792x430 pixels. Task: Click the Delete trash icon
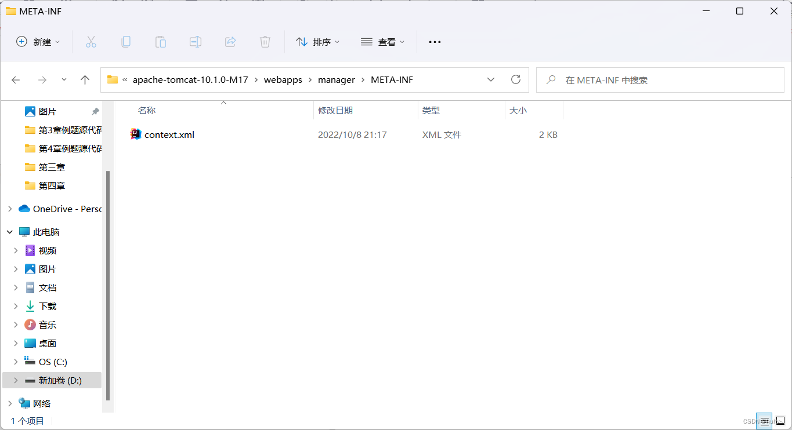tap(265, 42)
